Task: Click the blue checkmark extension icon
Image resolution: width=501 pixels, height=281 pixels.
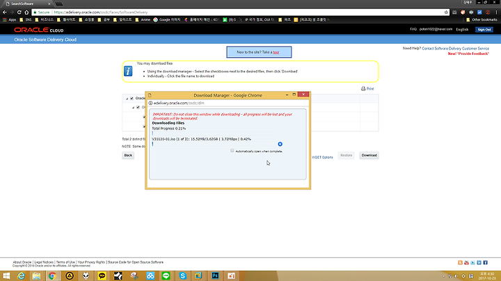Action: point(479,13)
